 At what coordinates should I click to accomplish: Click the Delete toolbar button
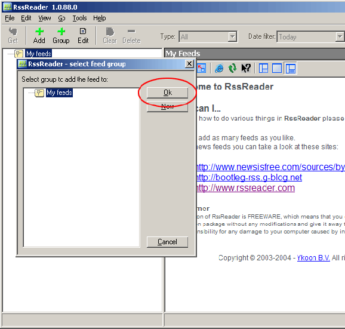click(131, 35)
